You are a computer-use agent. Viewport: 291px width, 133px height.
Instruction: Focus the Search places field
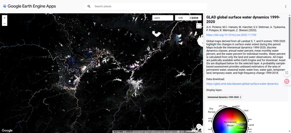pos(145,6)
